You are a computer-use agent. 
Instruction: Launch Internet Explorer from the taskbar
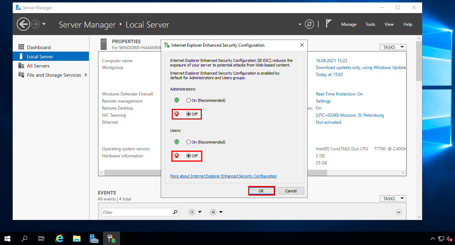pyautogui.click(x=59, y=239)
